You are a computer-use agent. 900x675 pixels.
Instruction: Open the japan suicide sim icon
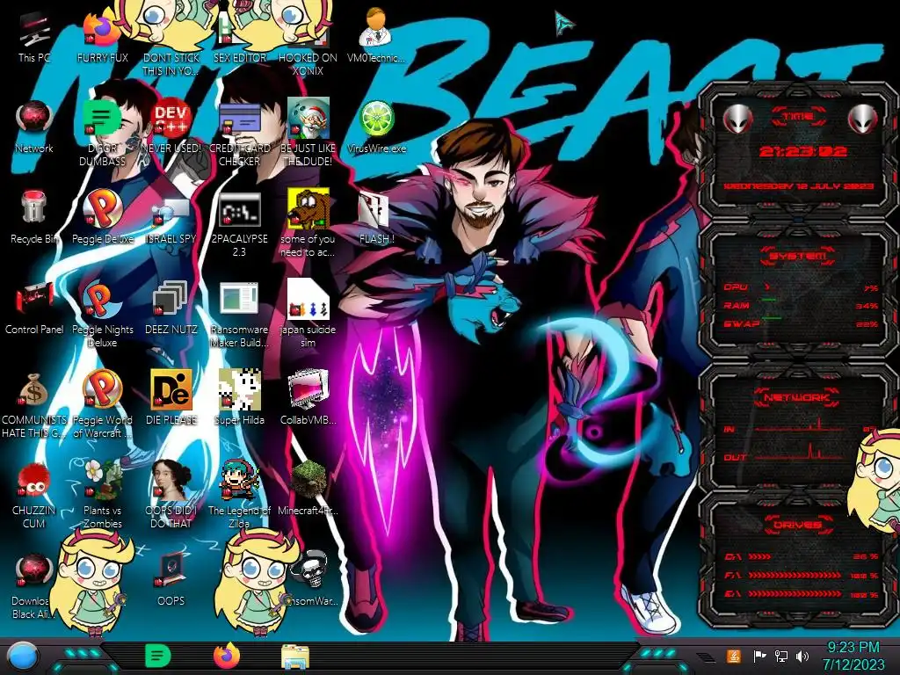(x=308, y=300)
